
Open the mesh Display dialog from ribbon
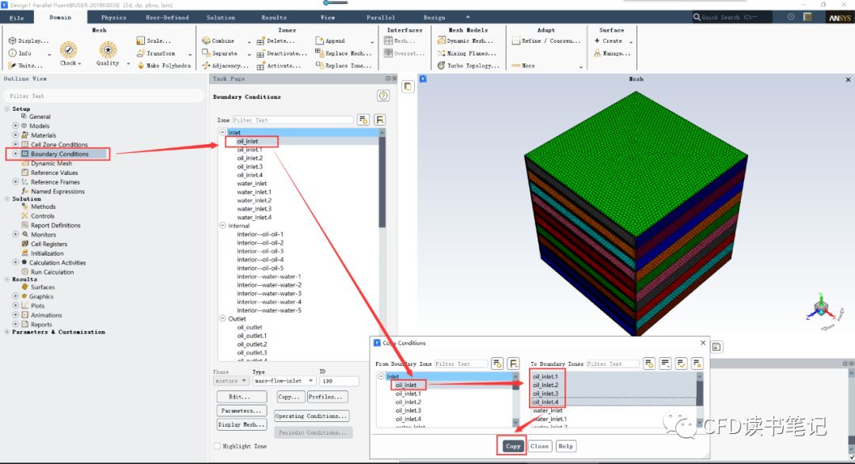pos(28,41)
